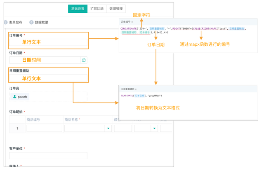Click the 商品编号 cell in row 1
264x170 pixels.
point(45,128)
